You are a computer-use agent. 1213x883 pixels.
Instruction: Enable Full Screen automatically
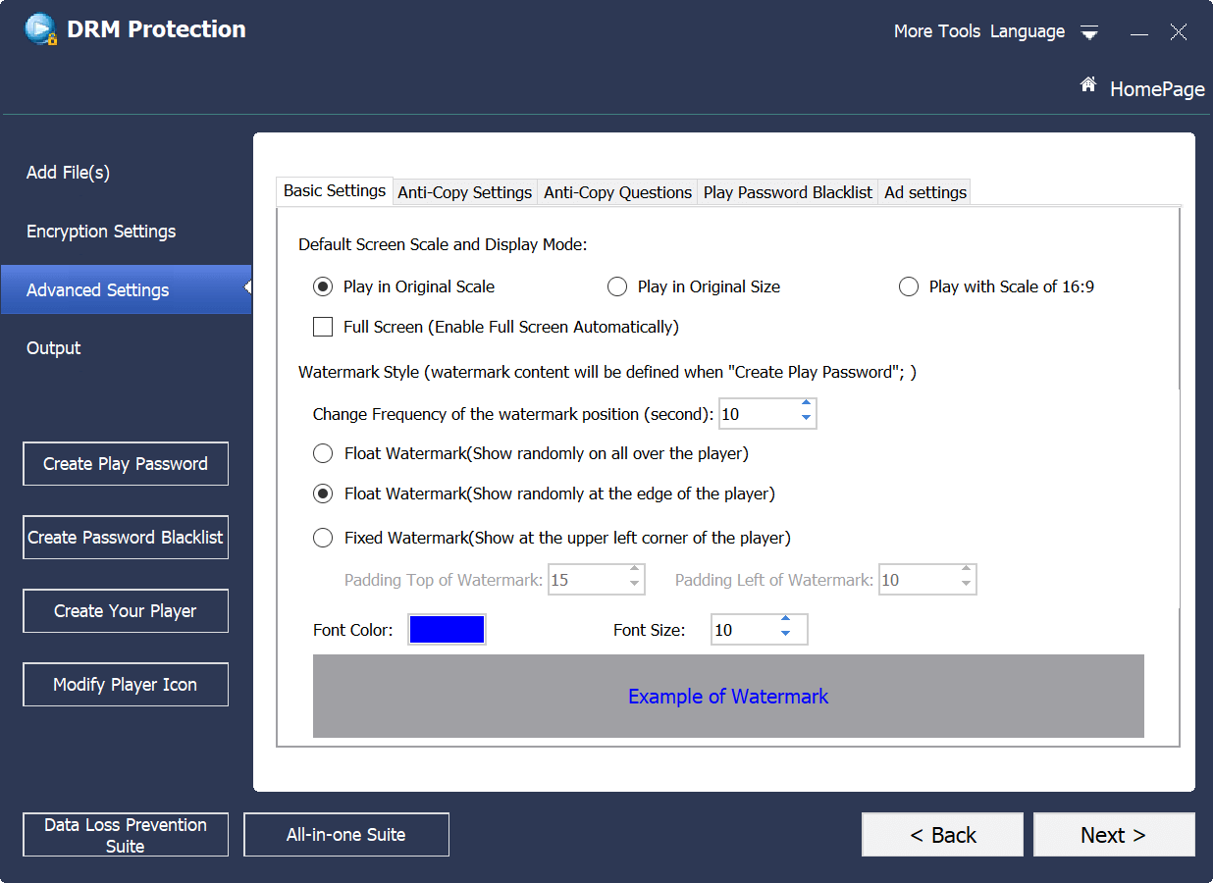coord(323,327)
